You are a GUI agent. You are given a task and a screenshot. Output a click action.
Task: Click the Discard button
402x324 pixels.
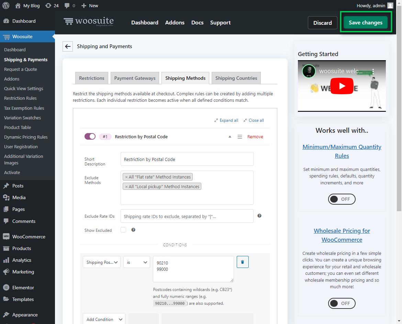pos(323,23)
